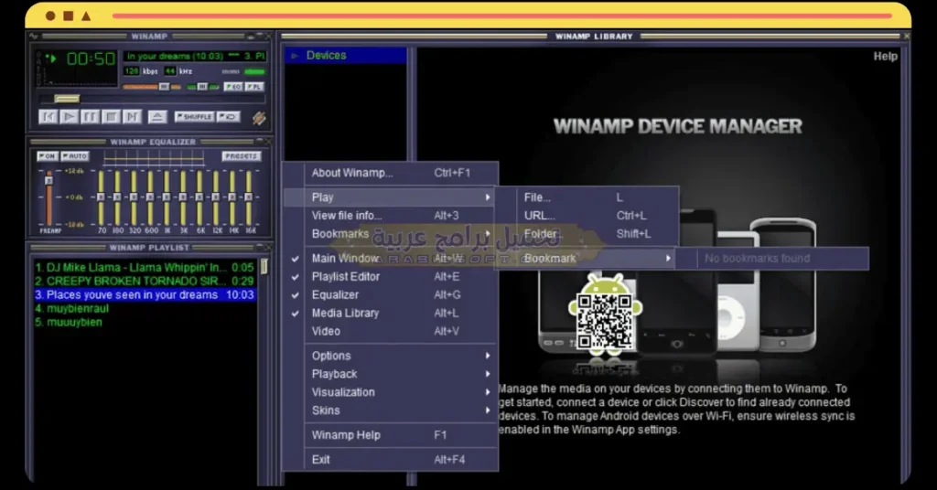Select playlist track Places youve seen in your dreams
The width and height of the screenshot is (937, 490).
coord(144,295)
